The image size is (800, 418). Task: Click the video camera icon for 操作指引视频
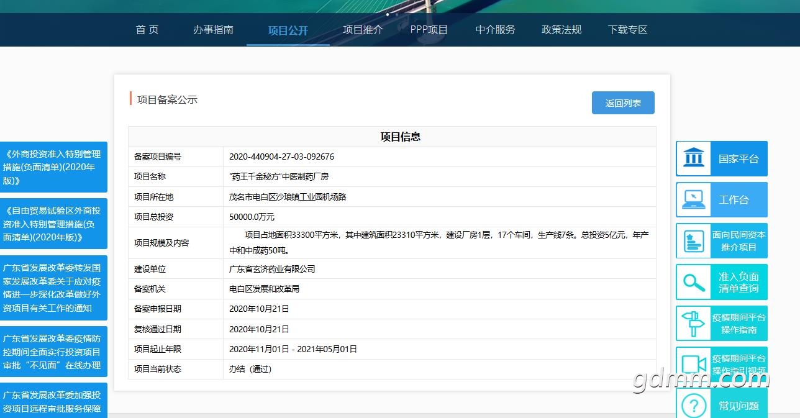pos(693,364)
